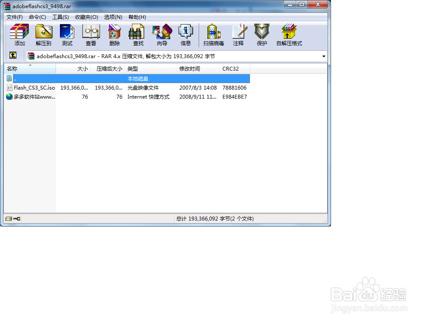Click the 2007/8/3 14:08 date cell
Image resolution: width=431 pixels, height=323 pixels.
198,87
